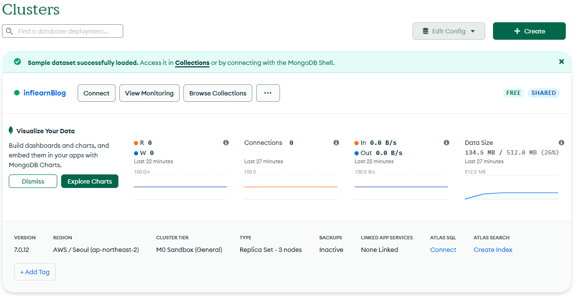Open the inflearnBlog cluster link
The height and width of the screenshot is (296, 575).
click(44, 93)
